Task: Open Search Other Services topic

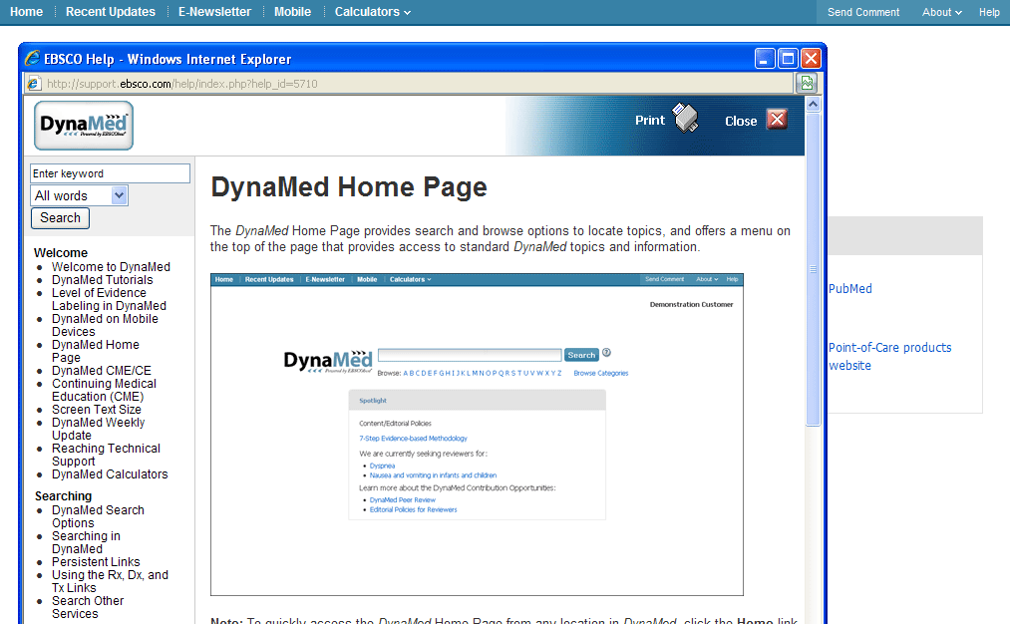Action: coord(88,607)
